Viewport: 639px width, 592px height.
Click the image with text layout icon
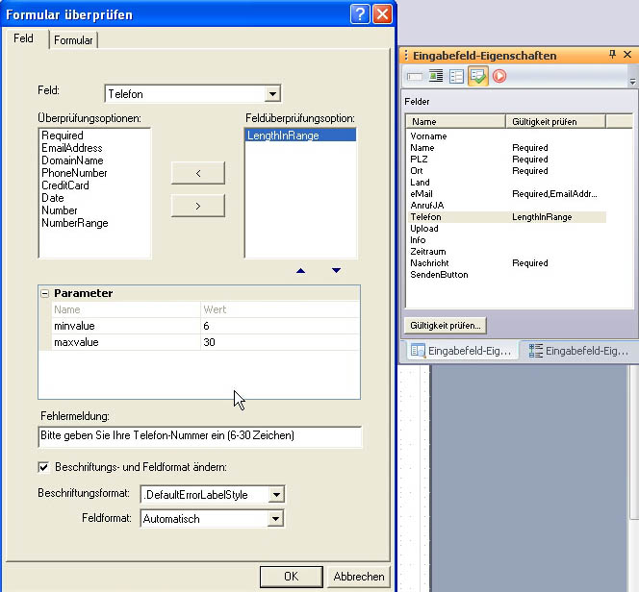(x=435, y=76)
